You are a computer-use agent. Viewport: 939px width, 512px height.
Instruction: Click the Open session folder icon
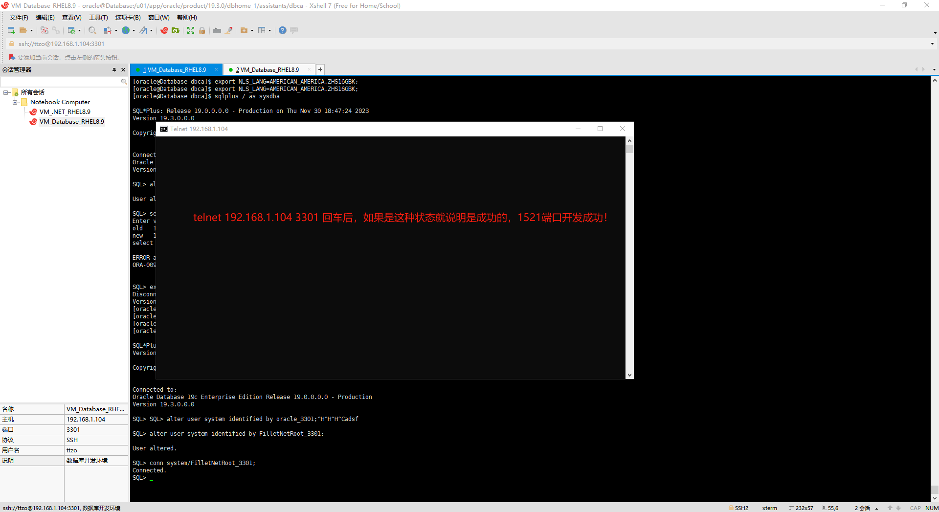pyautogui.click(x=23, y=30)
